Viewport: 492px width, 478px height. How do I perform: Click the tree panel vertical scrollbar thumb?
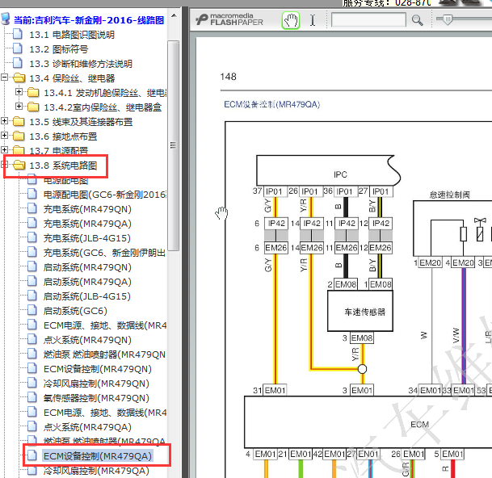pyautogui.click(x=173, y=145)
